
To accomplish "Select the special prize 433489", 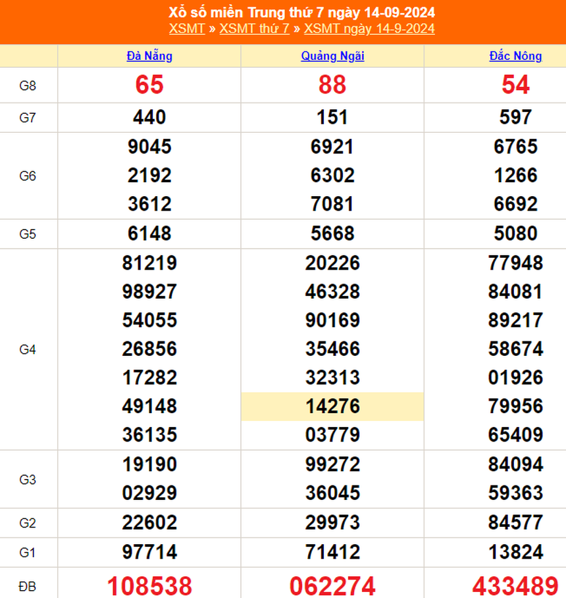I will [x=516, y=584].
